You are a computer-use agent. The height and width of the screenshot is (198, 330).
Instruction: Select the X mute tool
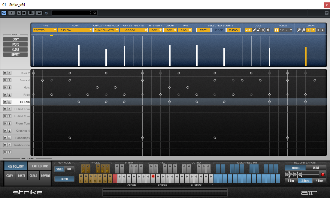(x=263, y=30)
